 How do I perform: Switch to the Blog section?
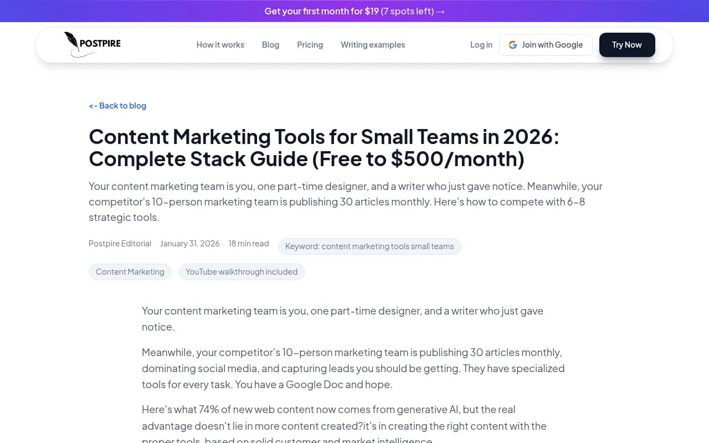coord(270,45)
